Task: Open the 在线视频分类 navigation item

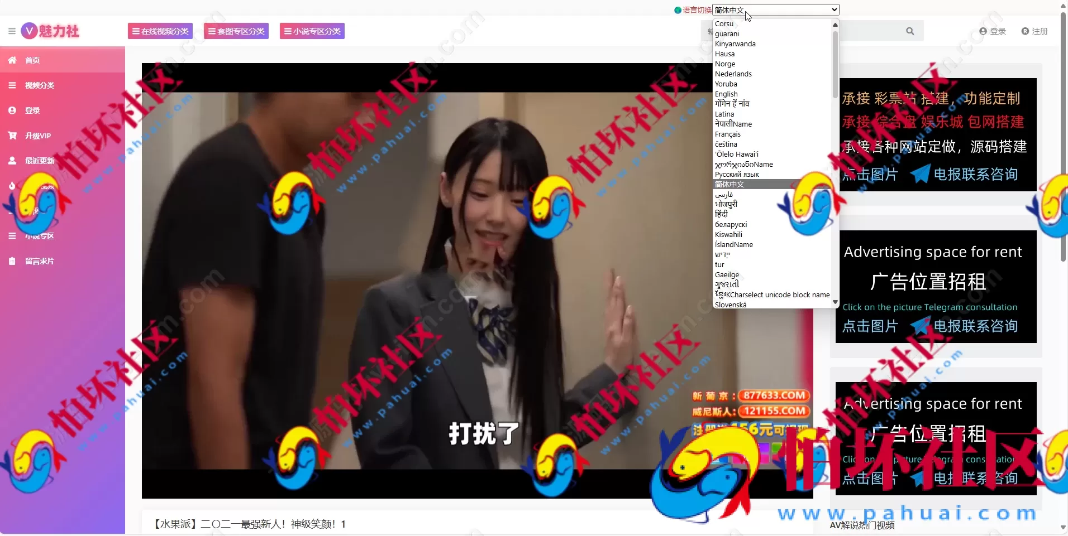Action: [160, 31]
